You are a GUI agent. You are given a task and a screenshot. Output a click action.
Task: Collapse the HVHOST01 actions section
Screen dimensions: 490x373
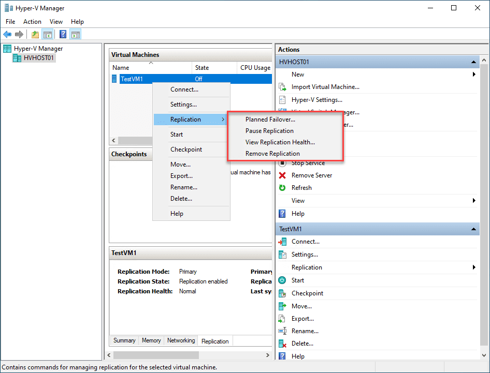[x=473, y=62]
